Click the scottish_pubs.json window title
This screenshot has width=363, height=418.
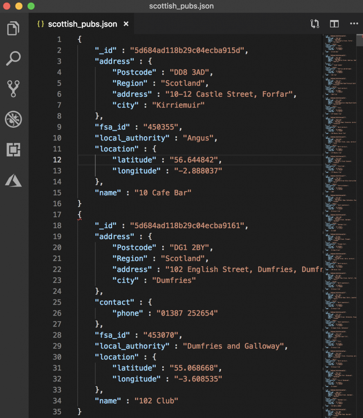(x=181, y=6)
